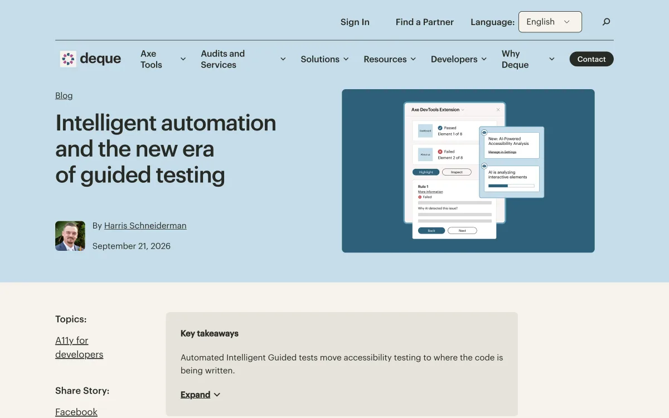The image size is (669, 418).
Task: Expand the Developers menu chevron
Action: pos(484,59)
